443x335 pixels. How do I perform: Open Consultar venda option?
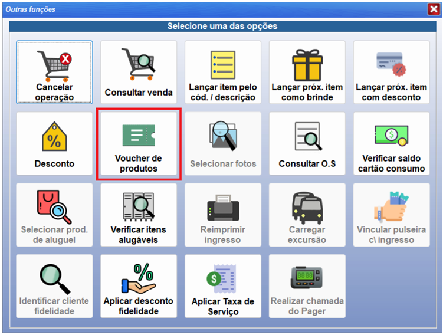[x=139, y=72]
